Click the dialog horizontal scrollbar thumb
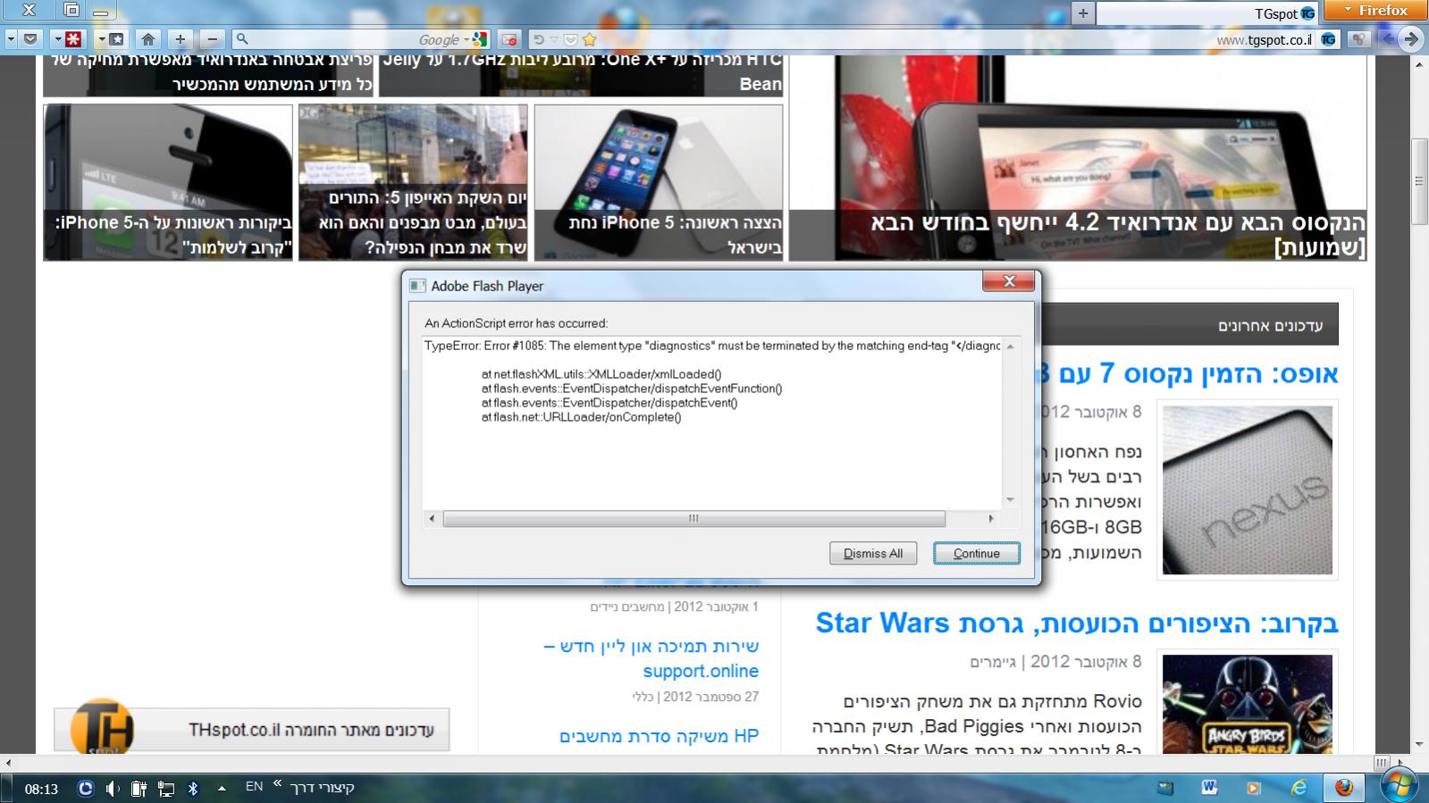The height and width of the screenshot is (803, 1429). tap(693, 518)
